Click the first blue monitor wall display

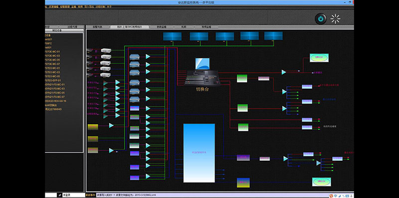(172, 36)
